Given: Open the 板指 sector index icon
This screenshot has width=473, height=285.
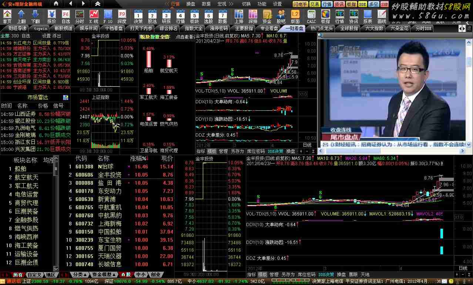Looking at the screenshot, I should click(325, 16).
